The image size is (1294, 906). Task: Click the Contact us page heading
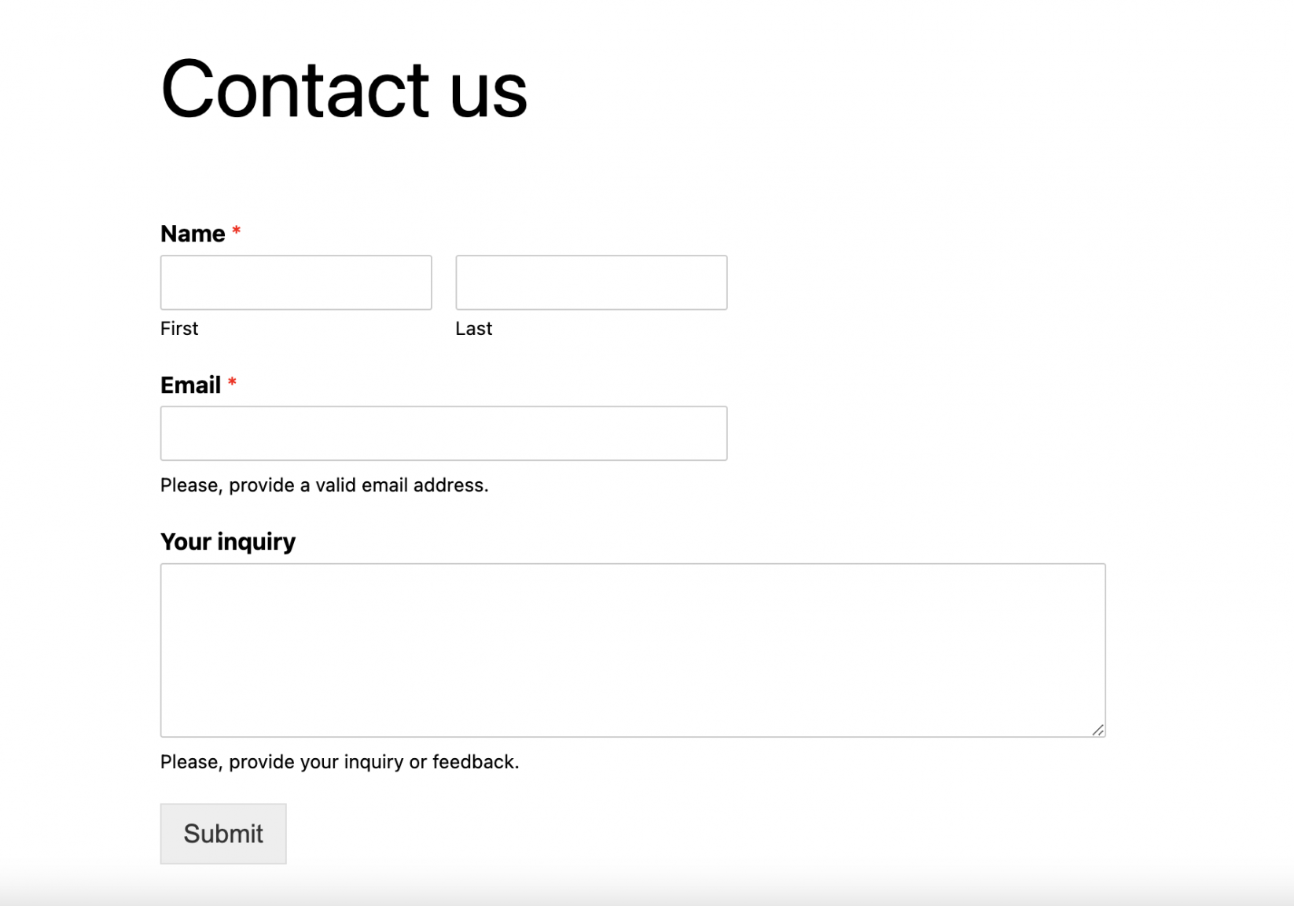pyautogui.click(x=344, y=90)
